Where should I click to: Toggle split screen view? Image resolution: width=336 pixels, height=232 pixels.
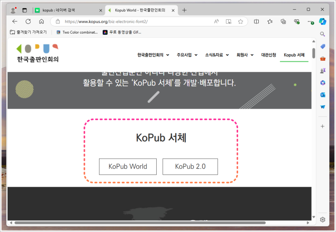[256, 21]
